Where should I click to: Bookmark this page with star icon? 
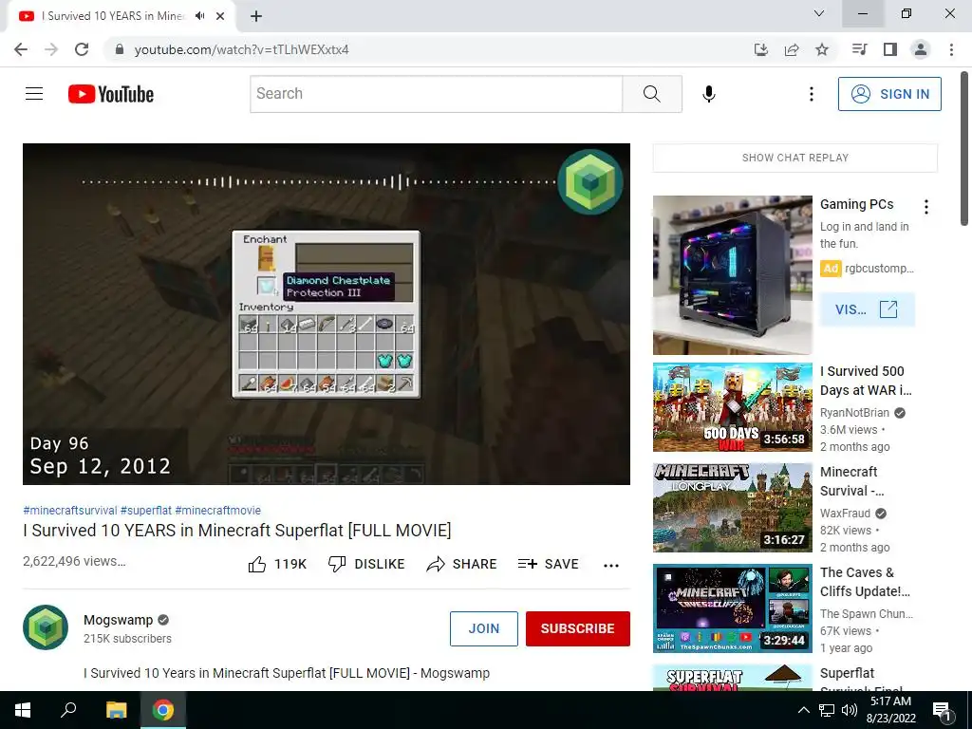pos(822,49)
